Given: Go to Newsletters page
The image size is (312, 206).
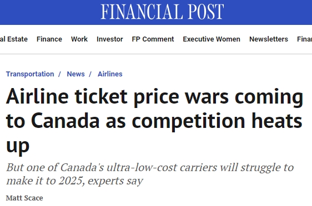Looking at the screenshot, I should [269, 39].
